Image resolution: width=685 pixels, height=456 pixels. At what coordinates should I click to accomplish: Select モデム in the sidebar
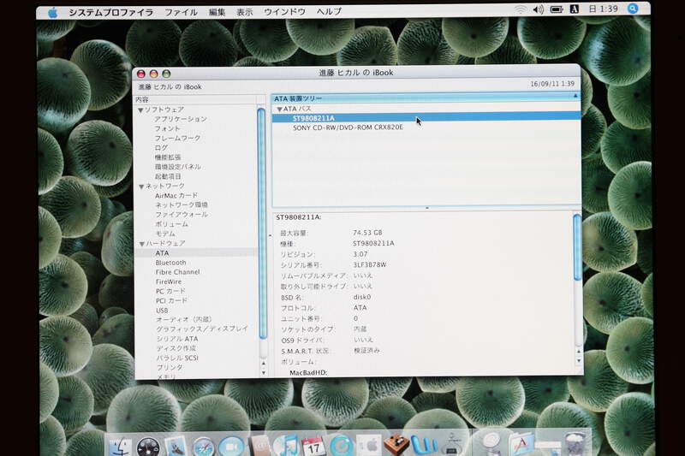[x=165, y=234]
